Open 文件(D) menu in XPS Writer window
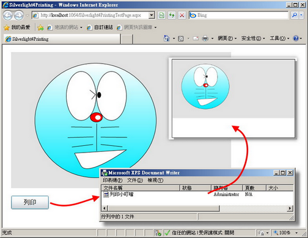 pos(135,180)
